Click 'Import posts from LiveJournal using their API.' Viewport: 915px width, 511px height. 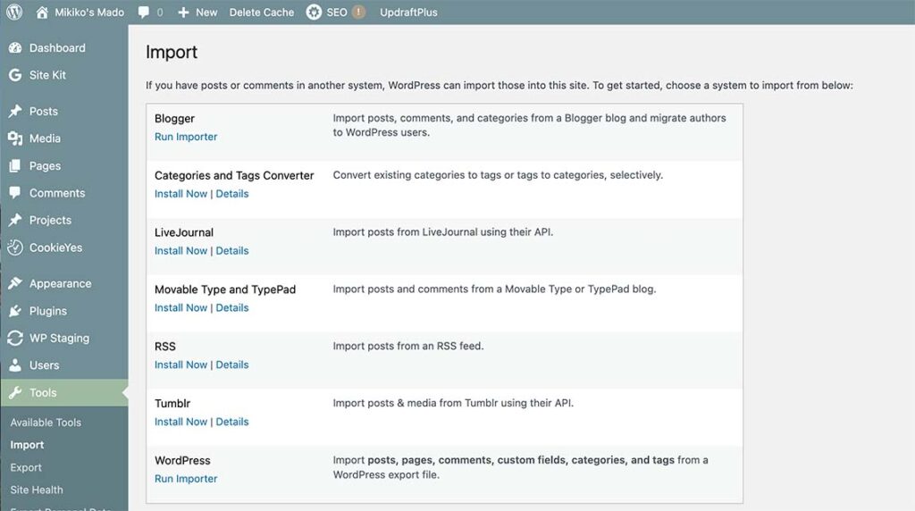443,231
